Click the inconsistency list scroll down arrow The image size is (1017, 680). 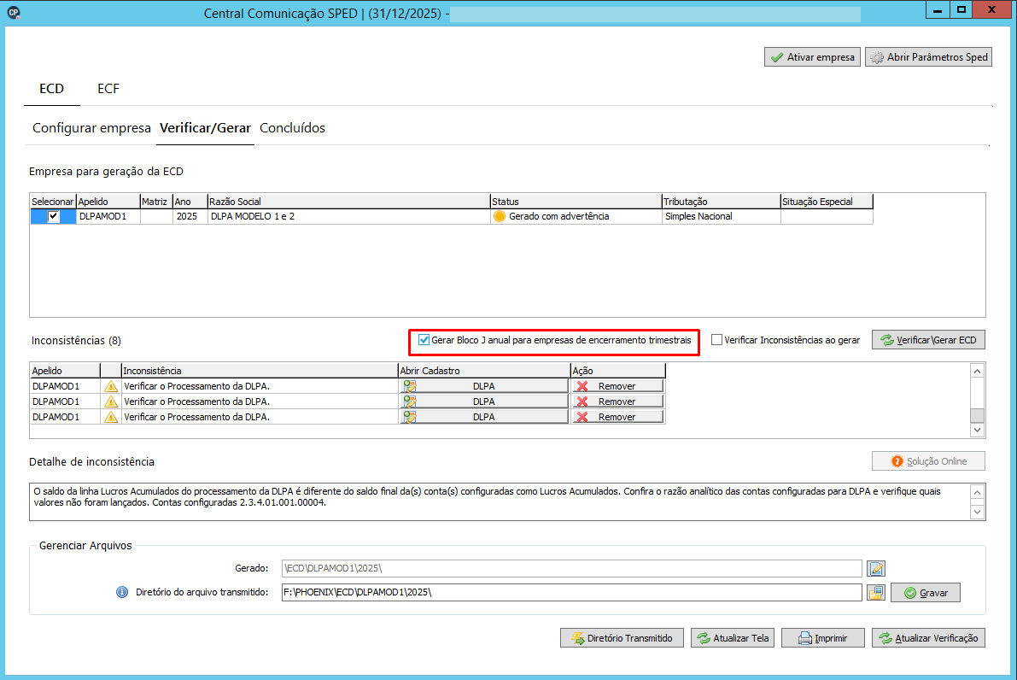click(978, 430)
